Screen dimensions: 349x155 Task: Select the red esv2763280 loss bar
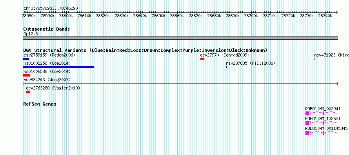pos(28,92)
